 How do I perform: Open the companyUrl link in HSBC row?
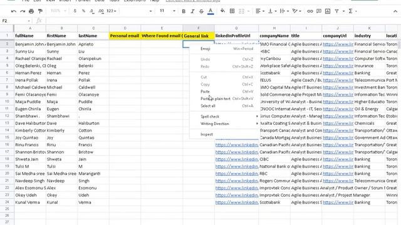[338, 51]
